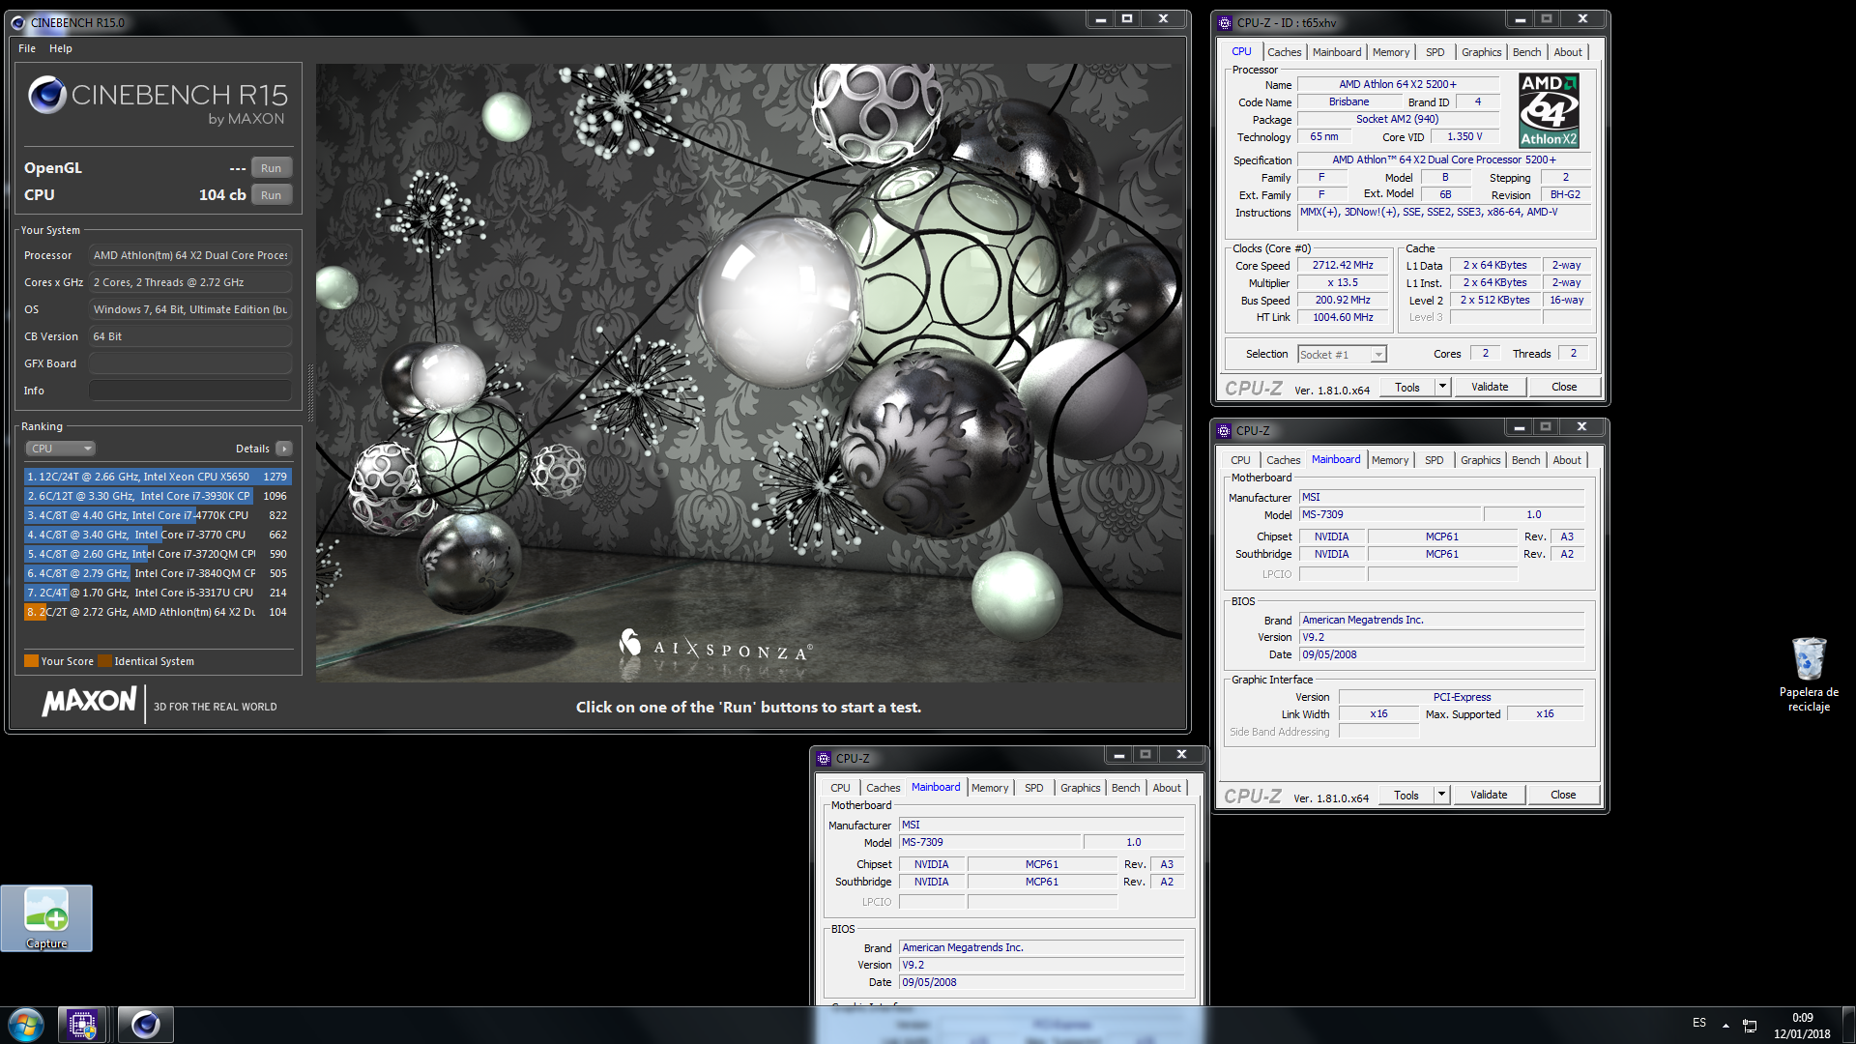
Task: Open the CPU ranking type dropdown
Action: pyautogui.click(x=60, y=449)
